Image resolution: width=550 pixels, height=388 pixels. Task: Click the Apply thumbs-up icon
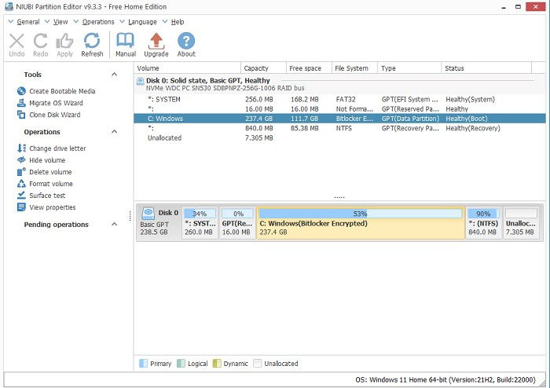tap(65, 41)
